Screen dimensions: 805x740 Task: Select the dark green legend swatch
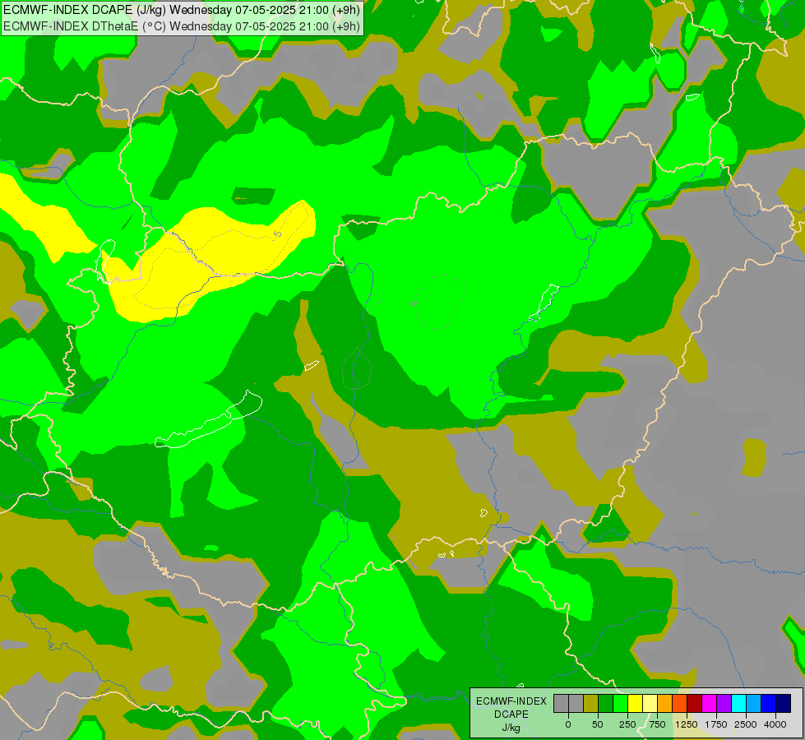[606, 703]
